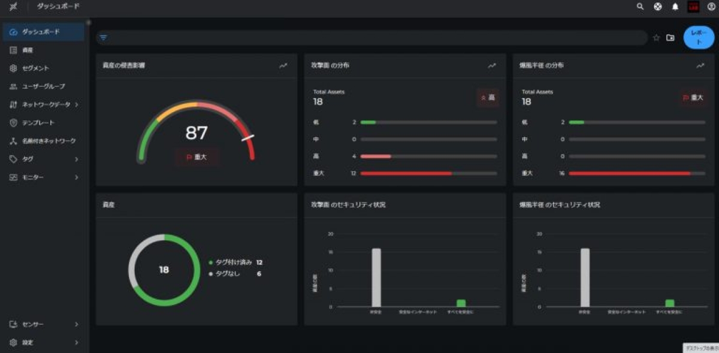The height and width of the screenshot is (353, 719).
Task: Expand the モニター chevron in sidebar
Action: click(77, 177)
